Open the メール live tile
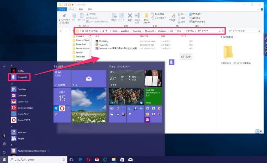 (89, 79)
